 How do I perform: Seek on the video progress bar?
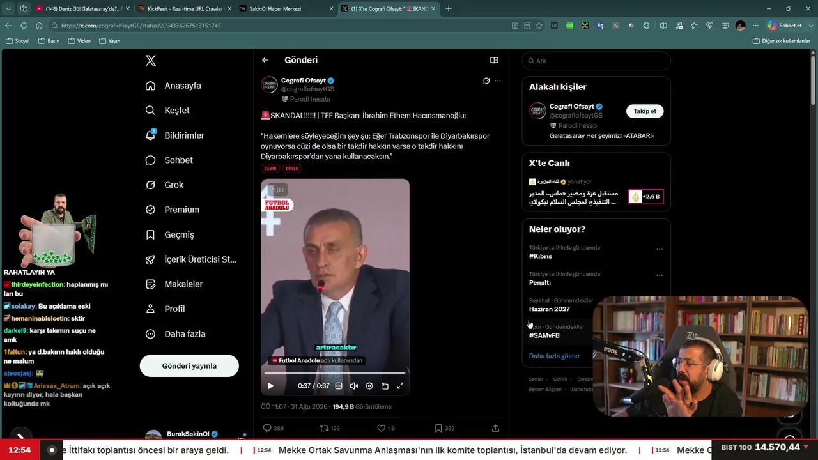(x=335, y=372)
